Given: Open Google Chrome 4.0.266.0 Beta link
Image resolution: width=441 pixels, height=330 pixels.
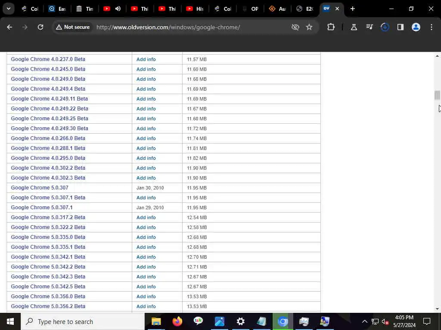Looking at the screenshot, I should [48, 138].
